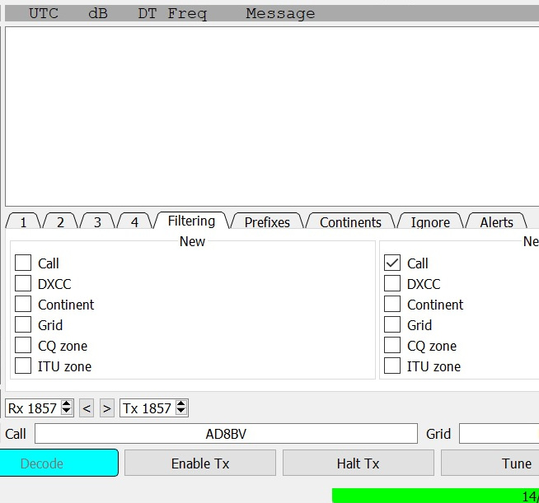Enable the Continent checkbox in right group
This screenshot has width=539, height=503.
(392, 305)
